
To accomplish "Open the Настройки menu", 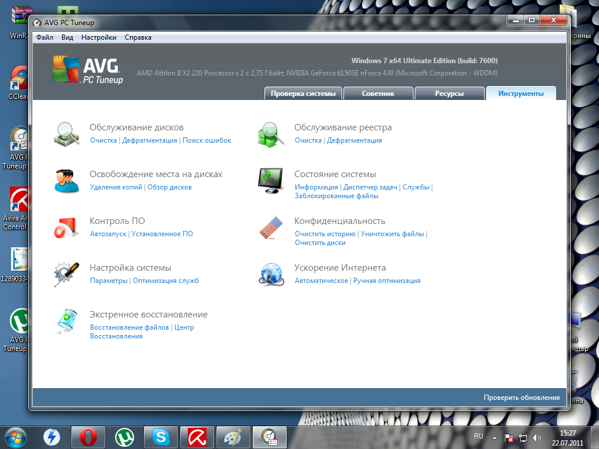I will pos(98,37).
